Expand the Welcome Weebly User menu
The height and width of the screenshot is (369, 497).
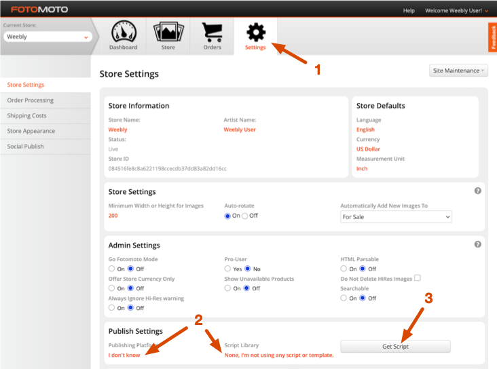click(x=456, y=11)
